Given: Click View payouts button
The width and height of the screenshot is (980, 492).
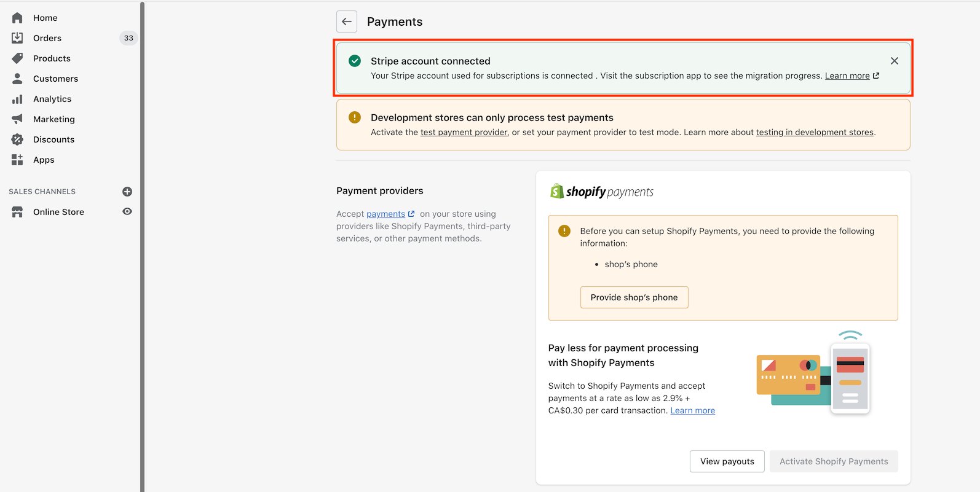Looking at the screenshot, I should pos(727,461).
